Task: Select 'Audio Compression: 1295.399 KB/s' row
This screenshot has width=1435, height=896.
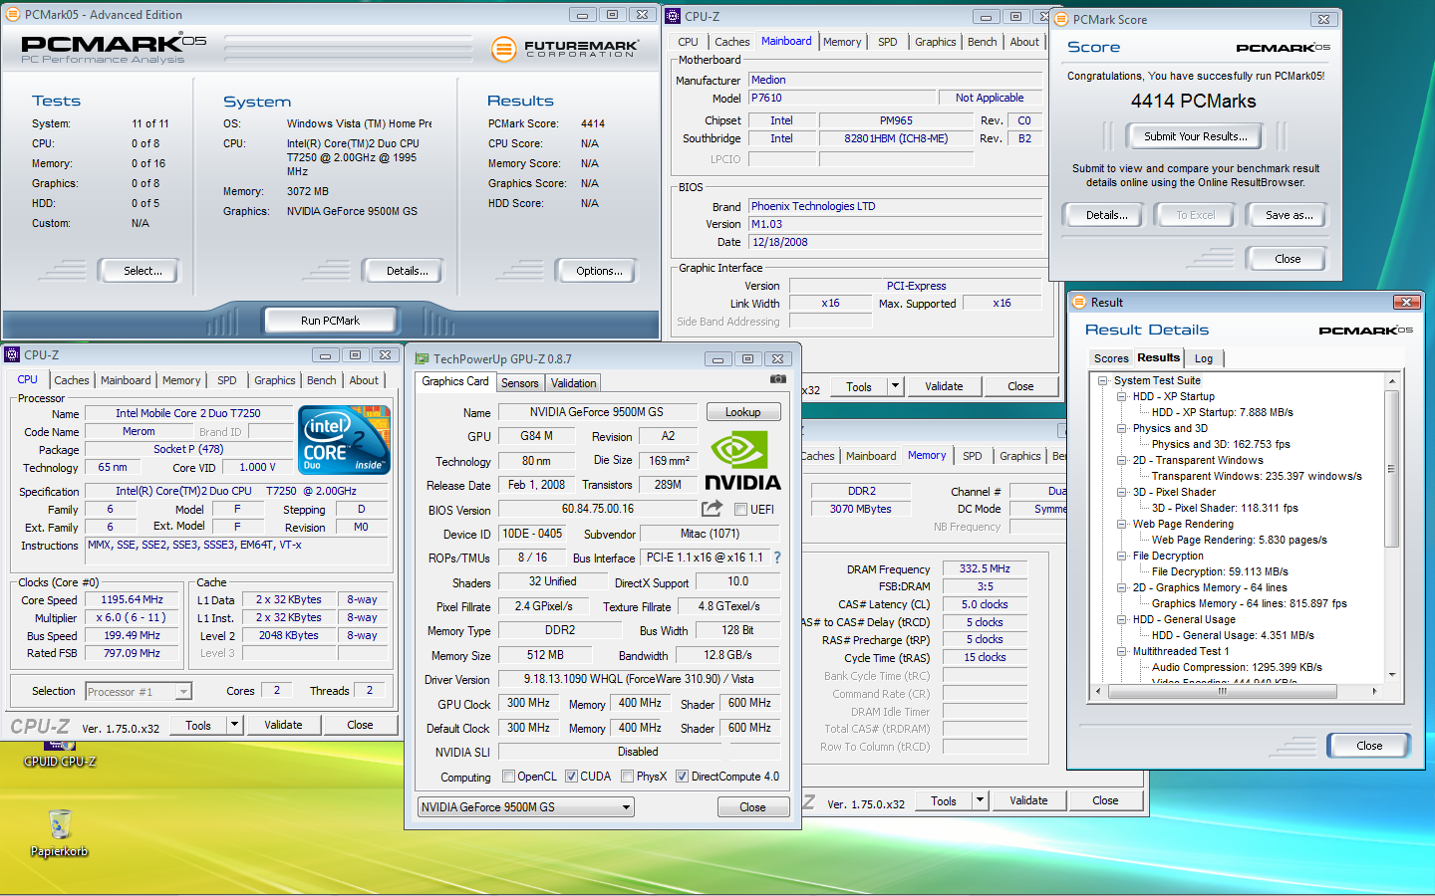Action: click(1237, 667)
